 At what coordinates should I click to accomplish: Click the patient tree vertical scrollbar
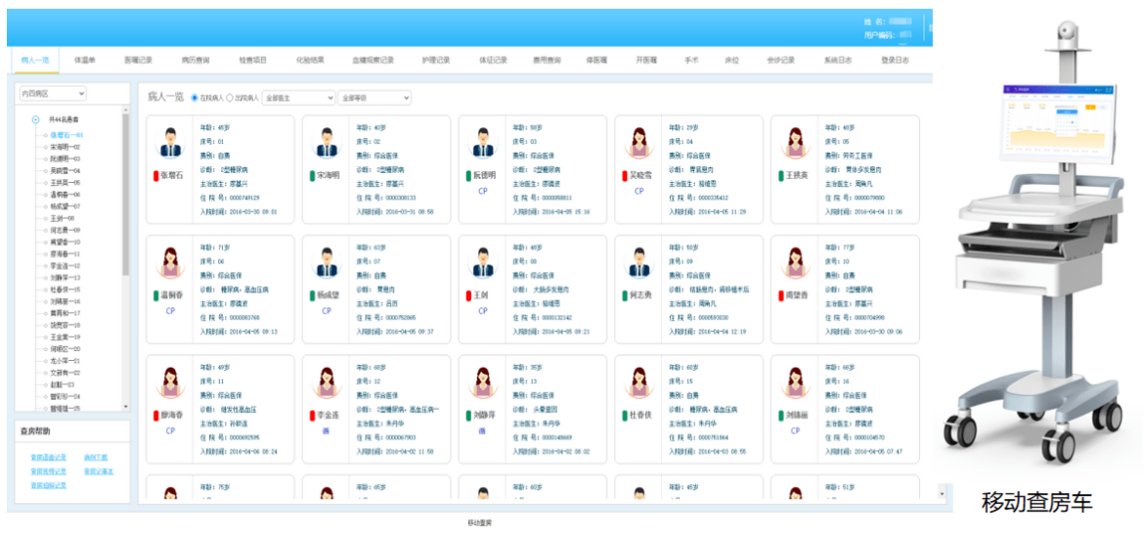125,196
